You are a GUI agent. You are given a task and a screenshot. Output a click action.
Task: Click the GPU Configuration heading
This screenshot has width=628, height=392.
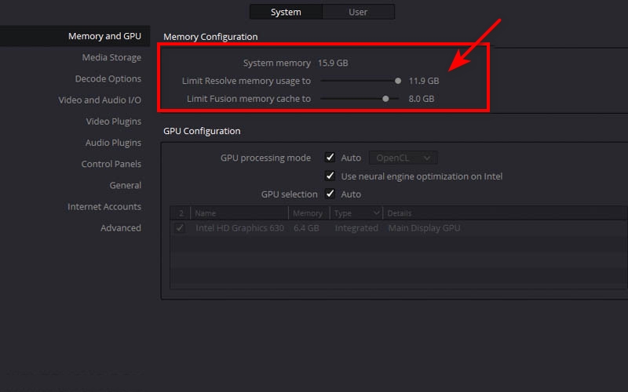point(202,131)
